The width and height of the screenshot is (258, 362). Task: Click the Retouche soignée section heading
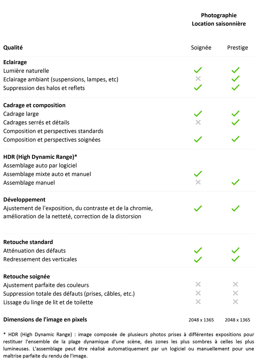pyautogui.click(x=27, y=277)
